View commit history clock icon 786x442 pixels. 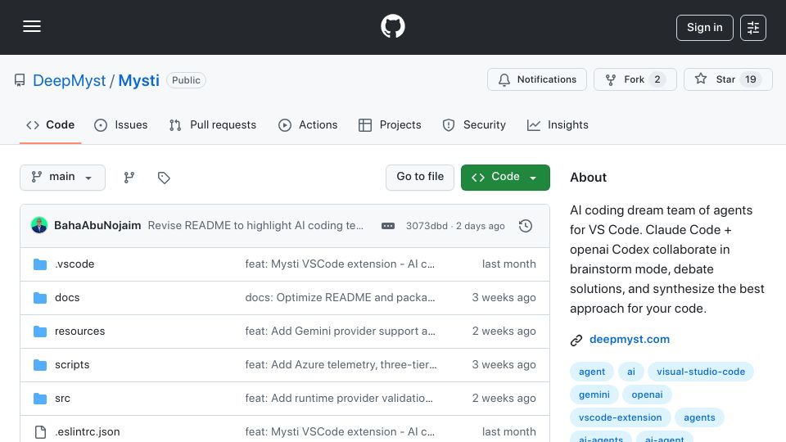tap(526, 226)
